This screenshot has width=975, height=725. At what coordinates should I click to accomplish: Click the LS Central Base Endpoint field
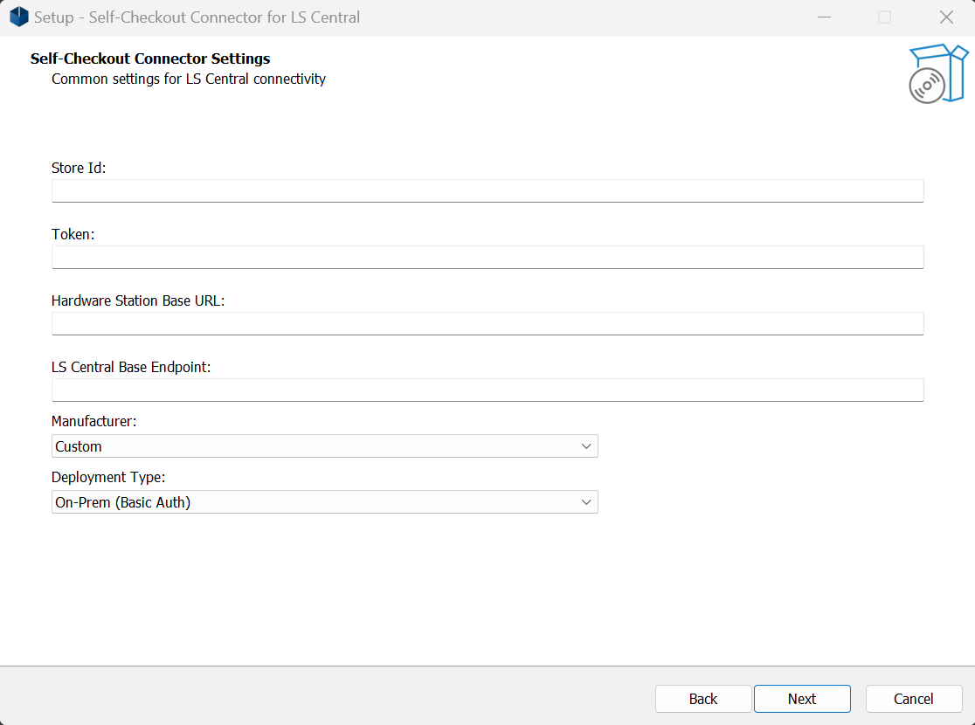[x=487, y=390]
